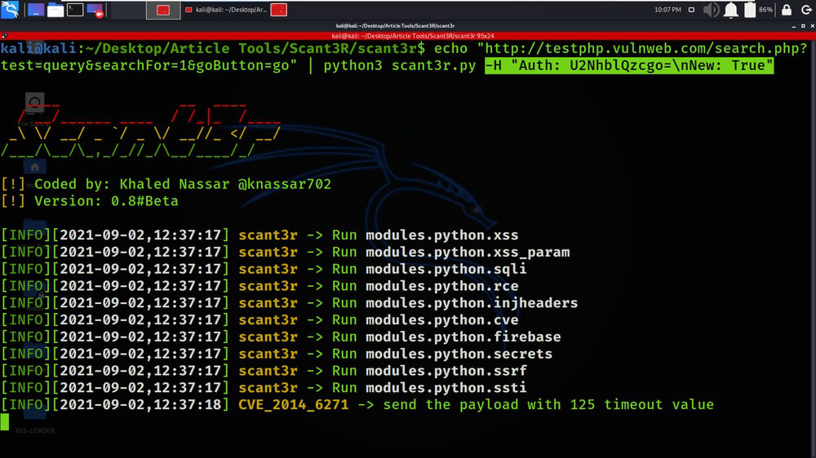Click the scant3r ASCII art banner
816x458 pixels.
click(140, 130)
